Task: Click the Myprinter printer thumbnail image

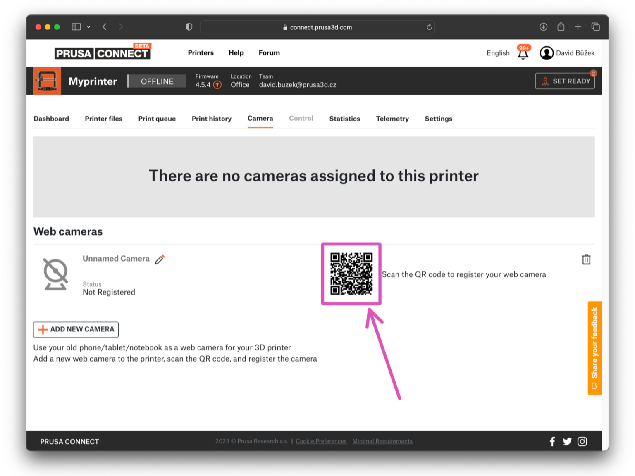Action: pyautogui.click(x=47, y=81)
